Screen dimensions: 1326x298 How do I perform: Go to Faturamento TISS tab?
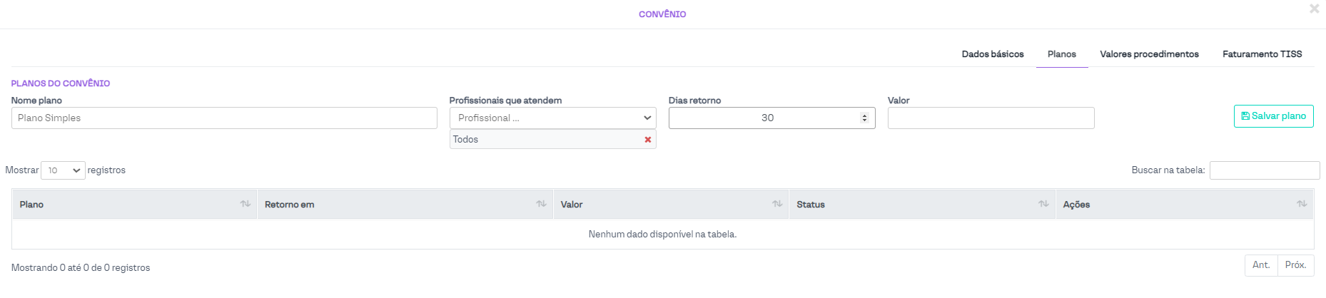1262,54
